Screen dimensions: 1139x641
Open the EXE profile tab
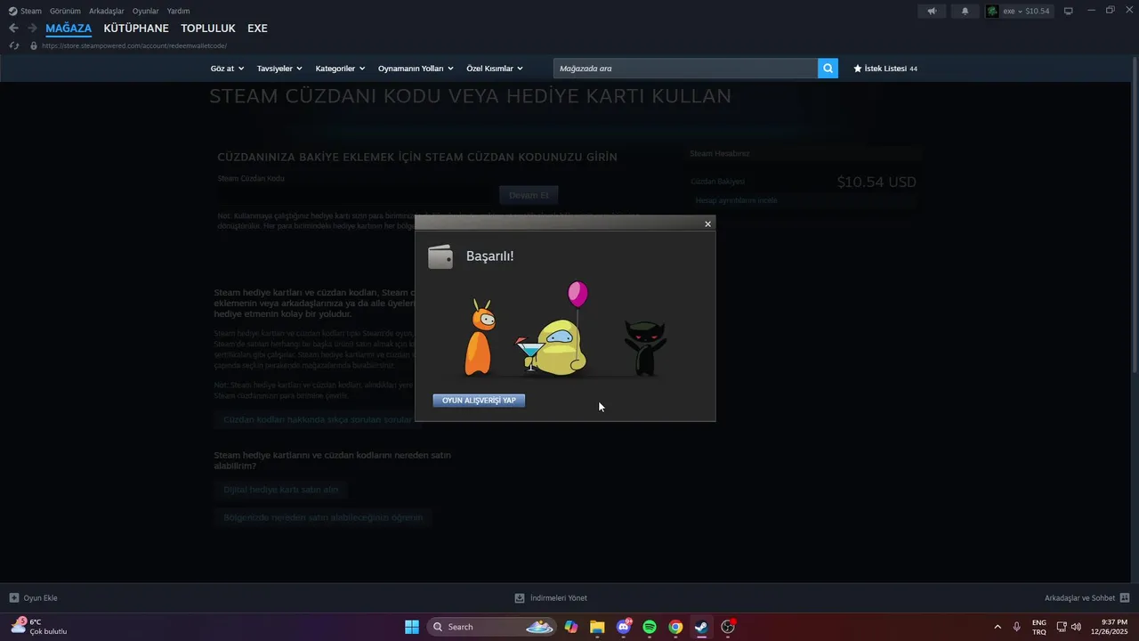(257, 28)
